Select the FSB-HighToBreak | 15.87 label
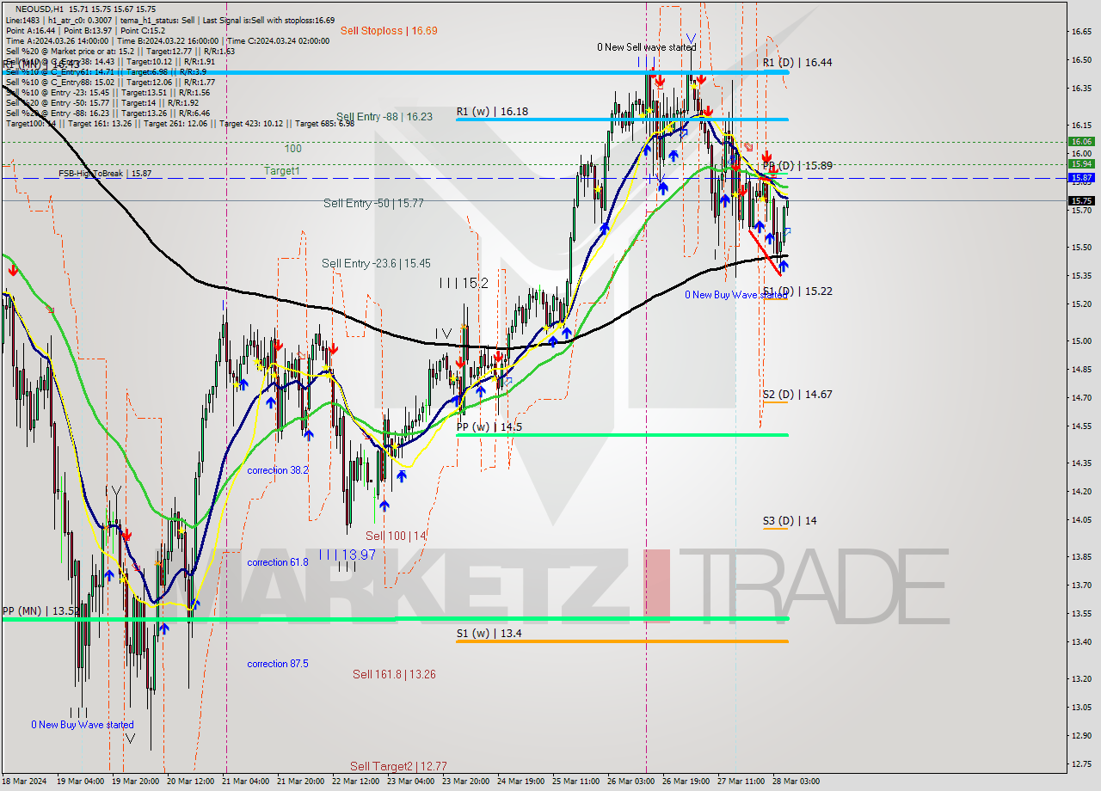1101x791 pixels. [105, 174]
